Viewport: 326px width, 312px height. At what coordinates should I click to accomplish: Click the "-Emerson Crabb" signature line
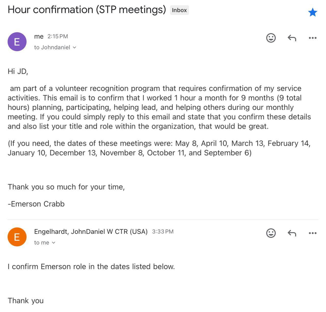36,204
